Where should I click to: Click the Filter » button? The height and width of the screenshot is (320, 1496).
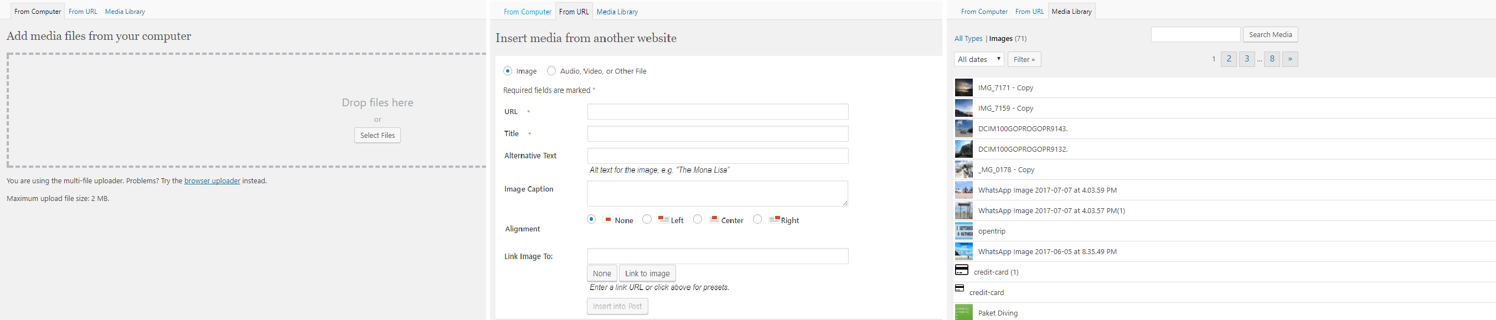pyautogui.click(x=1024, y=59)
